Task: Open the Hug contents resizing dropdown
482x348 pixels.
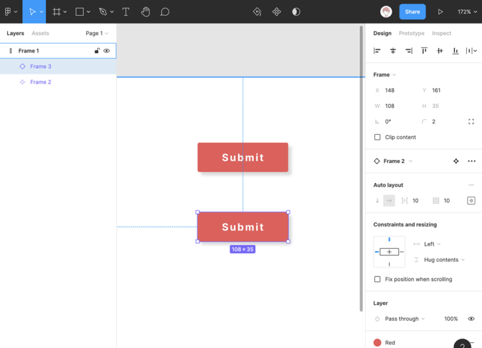Action: point(445,260)
